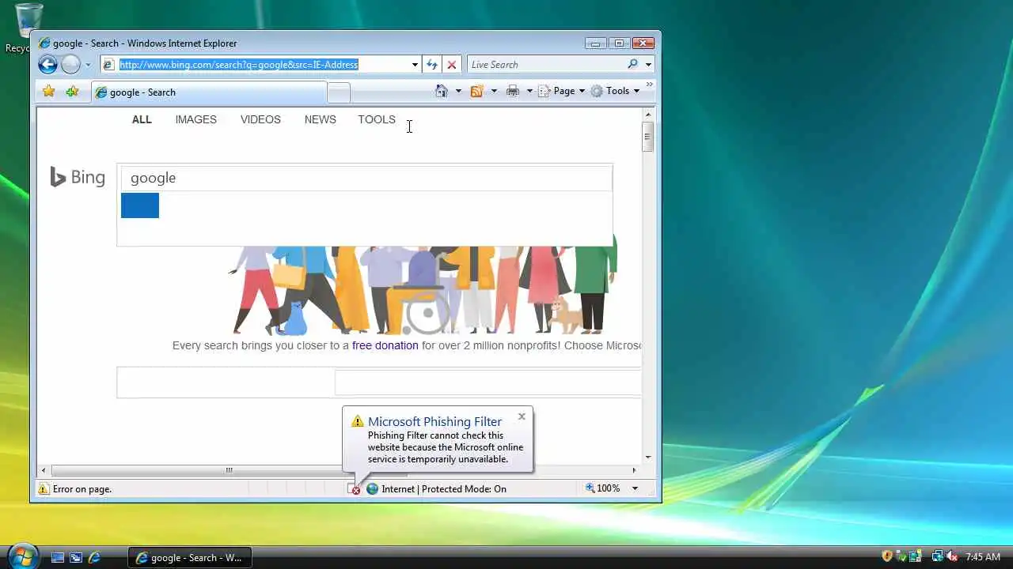The image size is (1013, 569).
Task: Open the recent pages dropdown beside Forward
Action: [88, 65]
